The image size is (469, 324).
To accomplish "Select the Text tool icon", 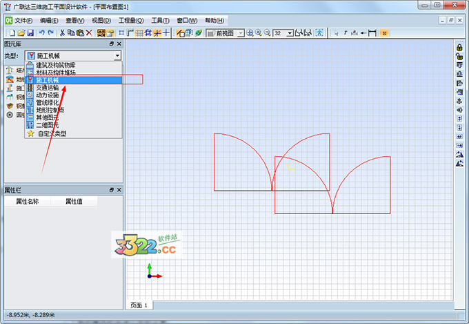I will 345,32.
